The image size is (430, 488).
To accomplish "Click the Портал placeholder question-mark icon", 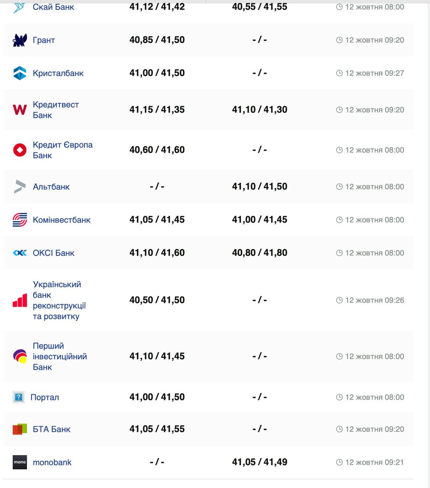I will tap(18, 397).
